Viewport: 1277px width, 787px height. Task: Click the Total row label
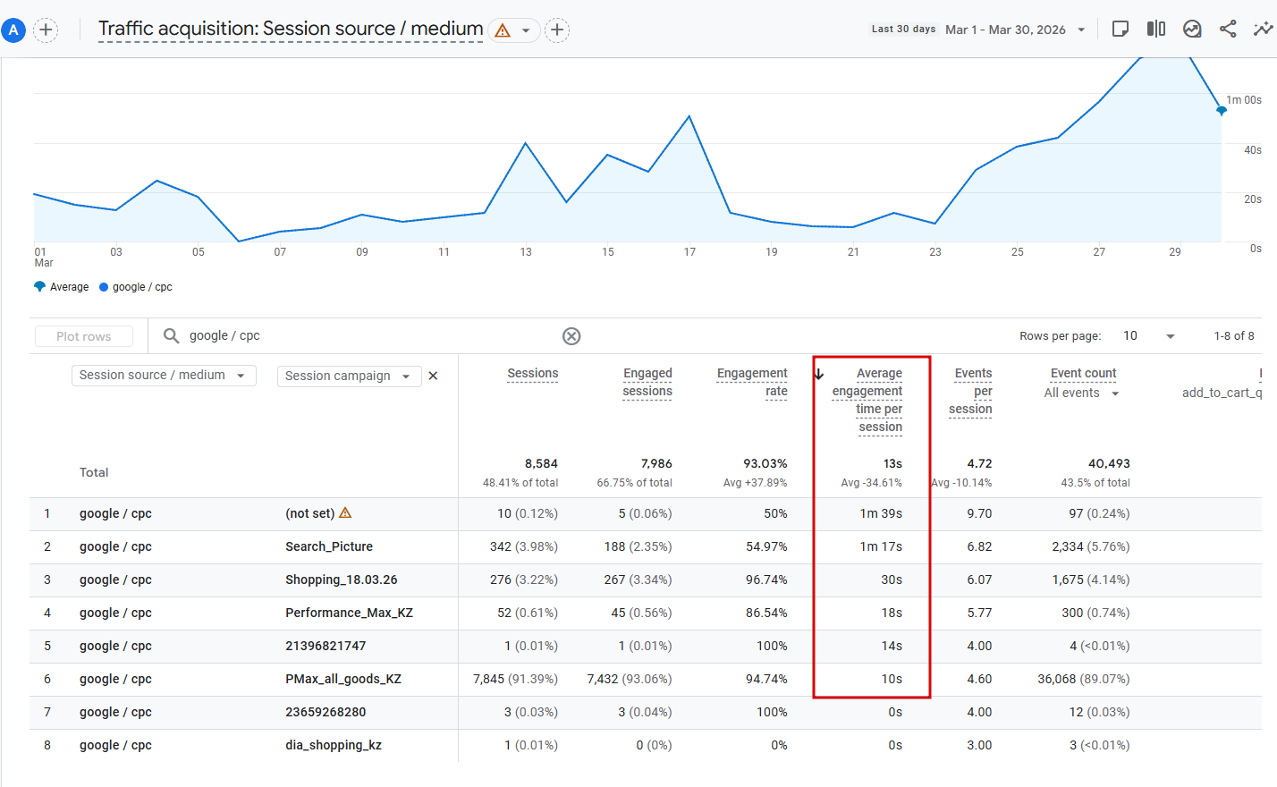click(x=94, y=473)
